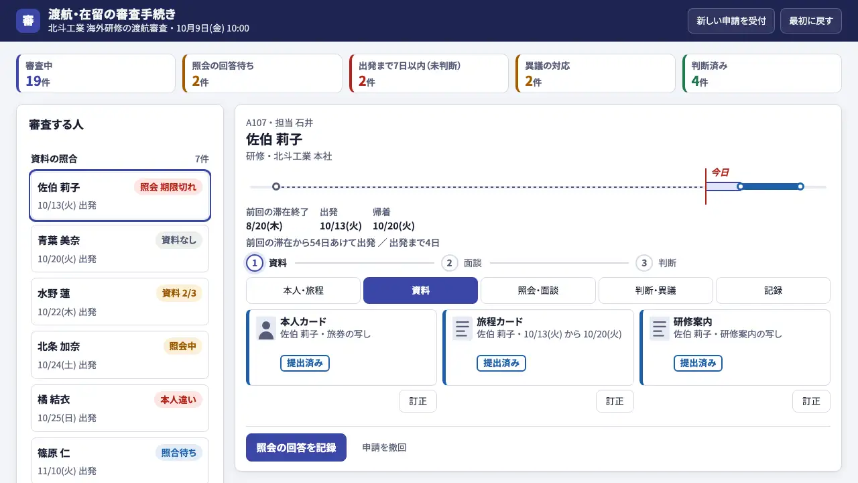The height and width of the screenshot is (483, 858).
Task: Open applicant 水野 蓮
Action: coord(120,302)
